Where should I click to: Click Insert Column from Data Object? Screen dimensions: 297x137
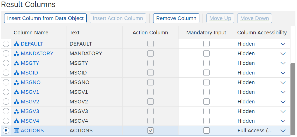click(x=45, y=18)
